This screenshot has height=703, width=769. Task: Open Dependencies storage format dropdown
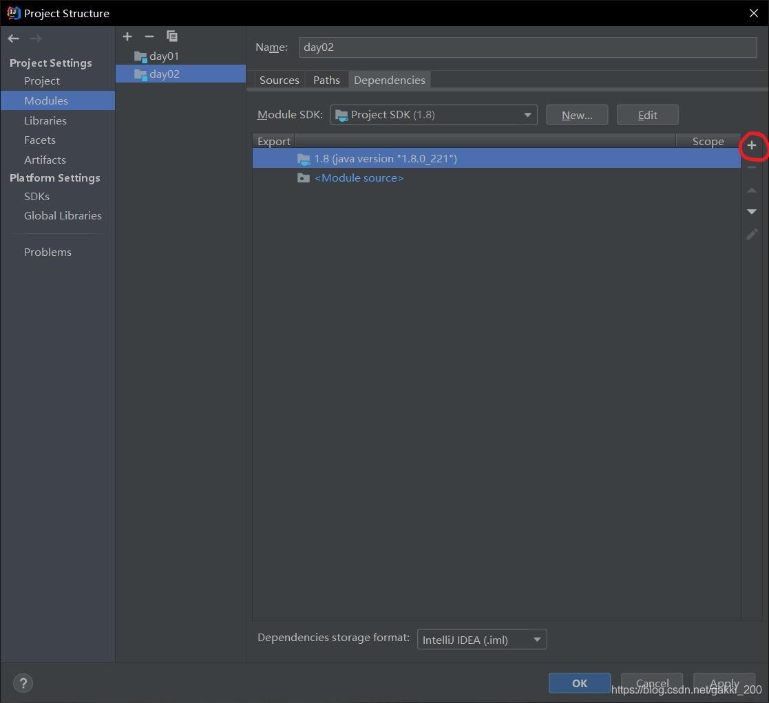tap(482, 639)
